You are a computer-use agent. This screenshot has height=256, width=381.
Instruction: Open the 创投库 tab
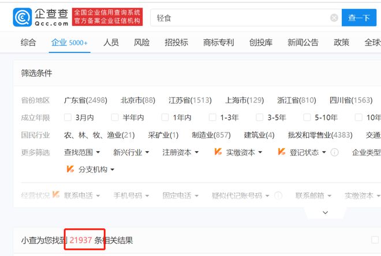click(261, 43)
